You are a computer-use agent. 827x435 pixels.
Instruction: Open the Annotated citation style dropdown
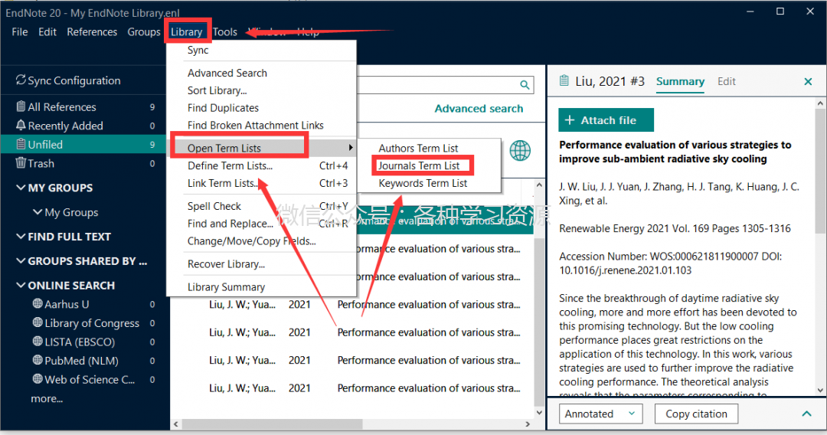601,414
